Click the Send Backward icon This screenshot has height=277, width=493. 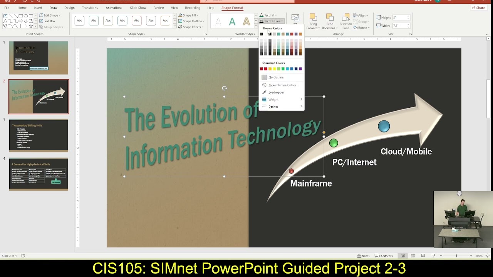(x=330, y=17)
